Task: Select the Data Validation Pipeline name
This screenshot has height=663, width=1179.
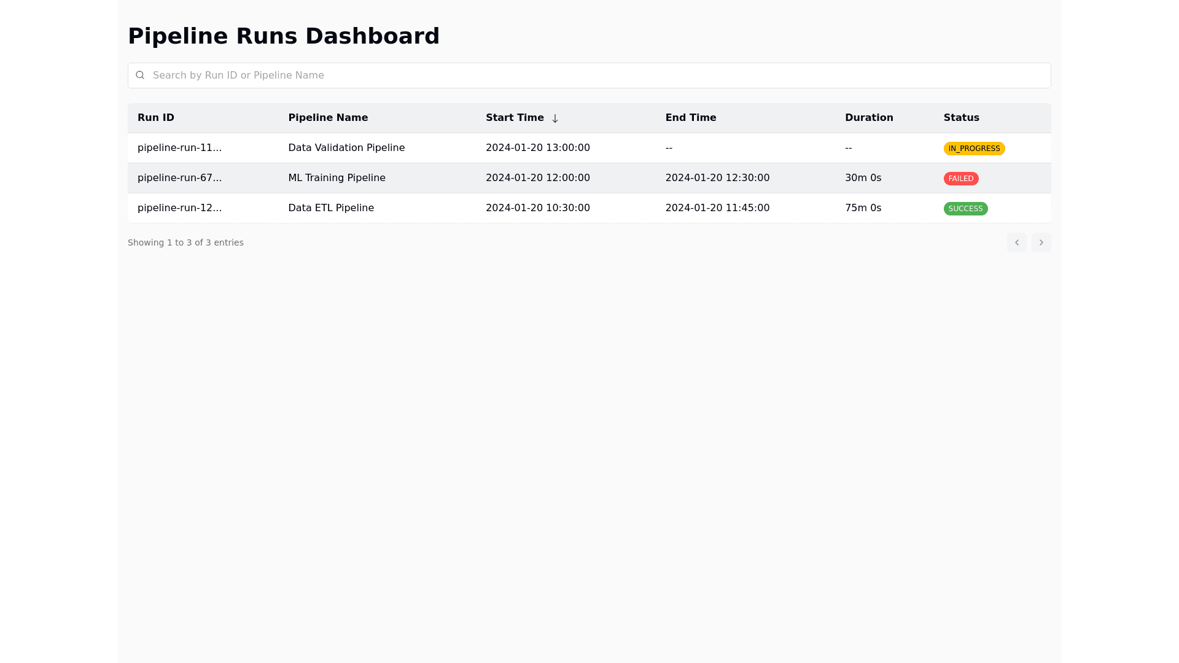Action: click(x=346, y=148)
